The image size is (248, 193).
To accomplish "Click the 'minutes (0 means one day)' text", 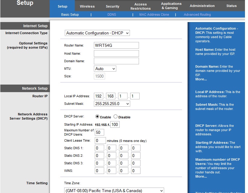I will click(x=127, y=141).
